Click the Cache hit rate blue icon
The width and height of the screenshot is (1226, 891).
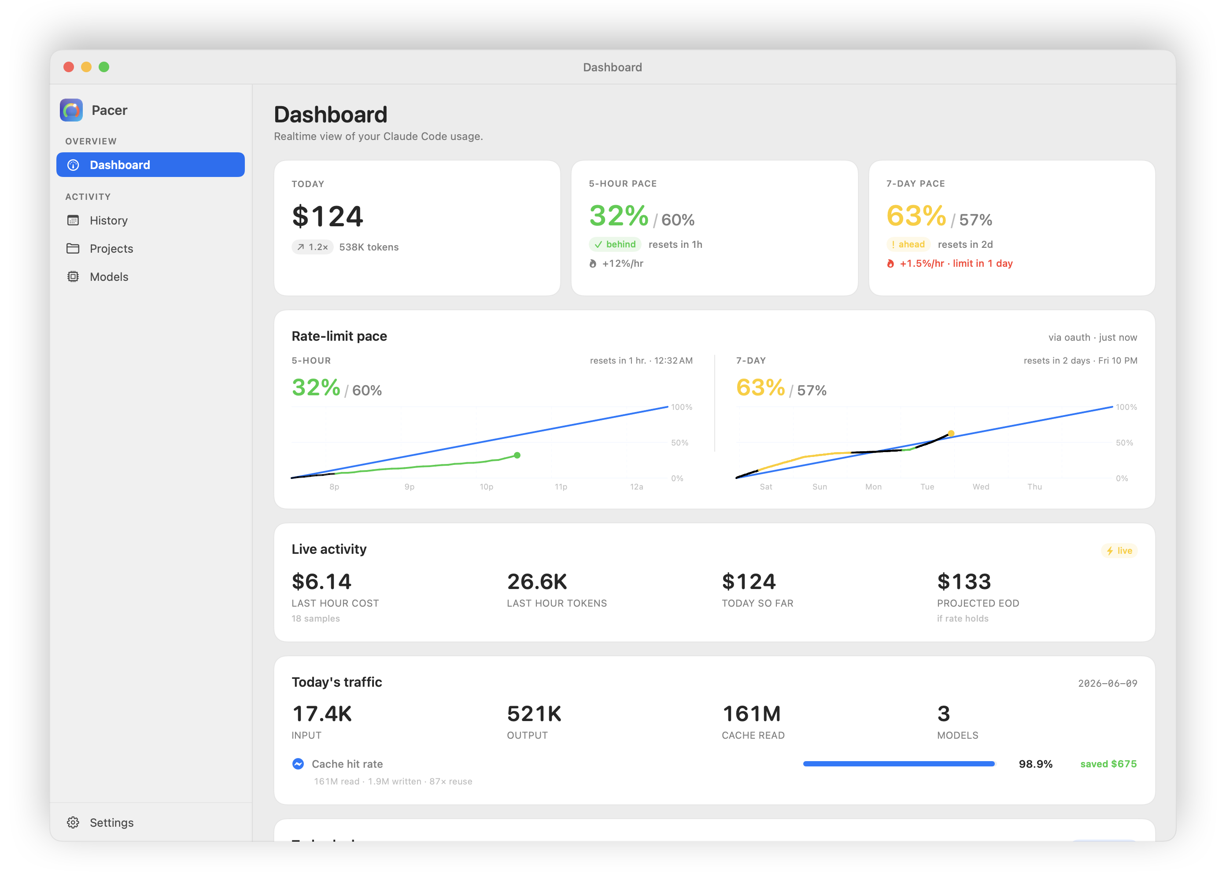298,763
